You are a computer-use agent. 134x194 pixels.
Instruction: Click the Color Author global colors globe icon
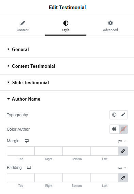coord(114,129)
